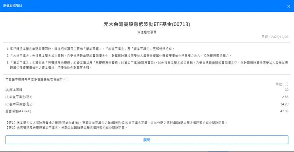Click the 淨值組成項目 subtitle under the fund name
The width and height of the screenshot is (294, 152).
[147, 32]
